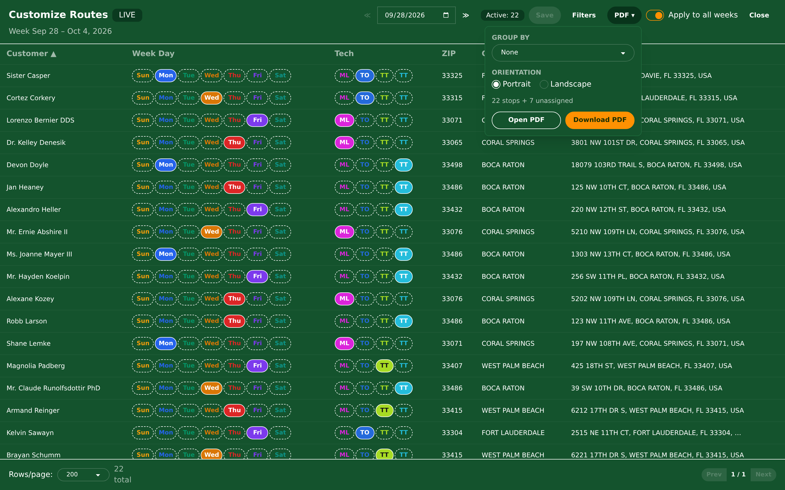Screen dimensions: 785x490
Task: Select Thu for Robb Larson
Action: click(234, 321)
